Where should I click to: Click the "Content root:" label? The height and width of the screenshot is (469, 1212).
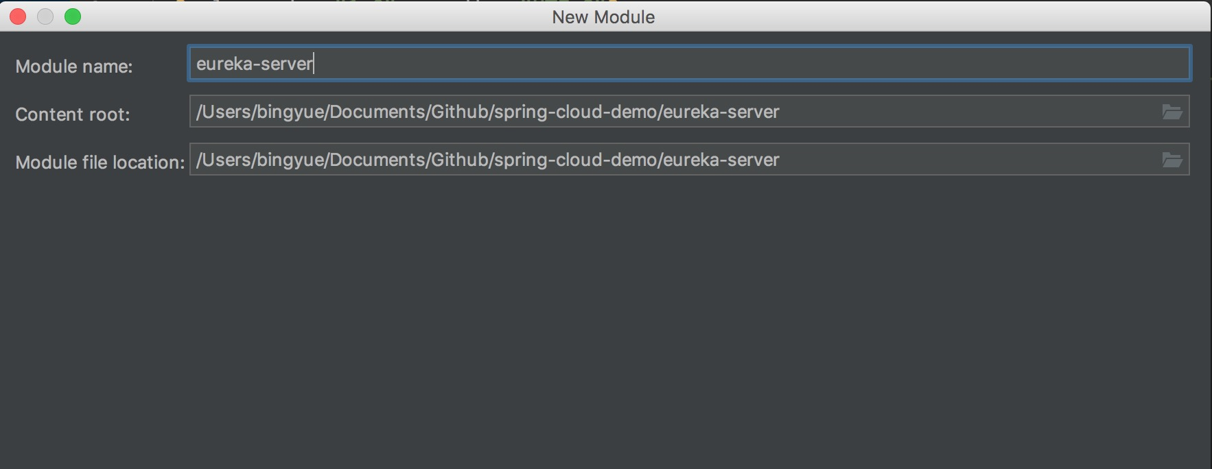(73, 115)
